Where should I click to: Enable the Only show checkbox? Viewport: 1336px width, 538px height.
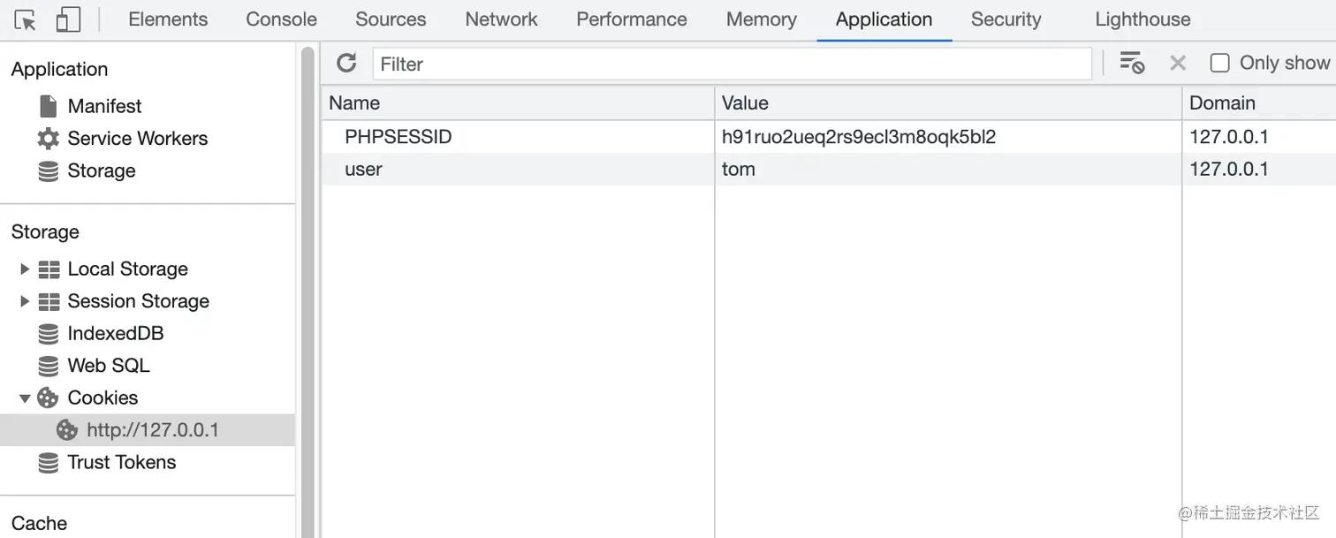coord(1220,63)
